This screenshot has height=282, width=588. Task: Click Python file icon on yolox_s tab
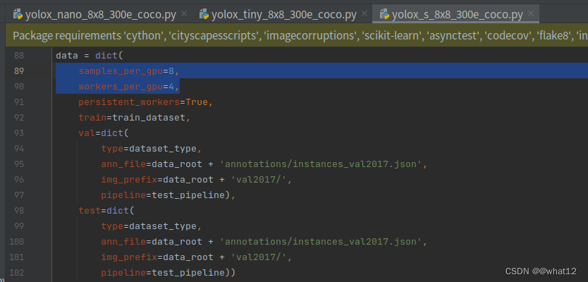(384, 15)
